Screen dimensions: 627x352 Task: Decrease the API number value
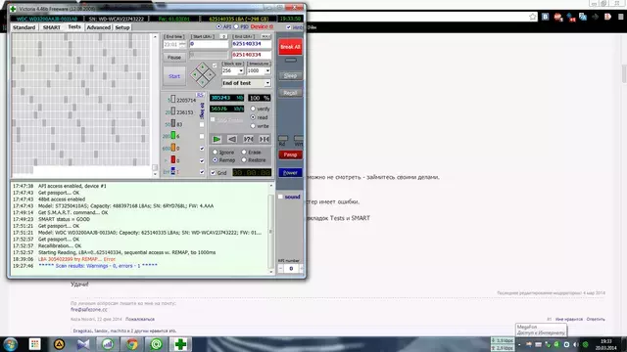(281, 269)
